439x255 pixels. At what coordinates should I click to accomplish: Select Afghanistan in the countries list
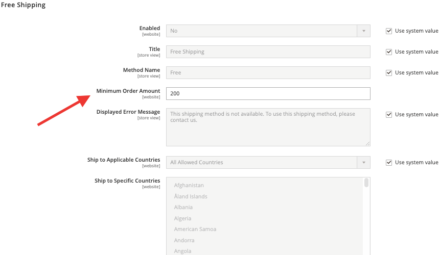tap(189, 186)
